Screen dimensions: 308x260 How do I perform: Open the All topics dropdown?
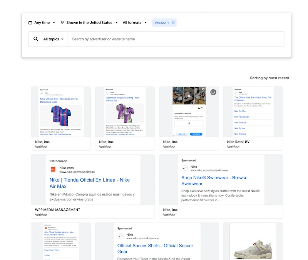[52, 39]
